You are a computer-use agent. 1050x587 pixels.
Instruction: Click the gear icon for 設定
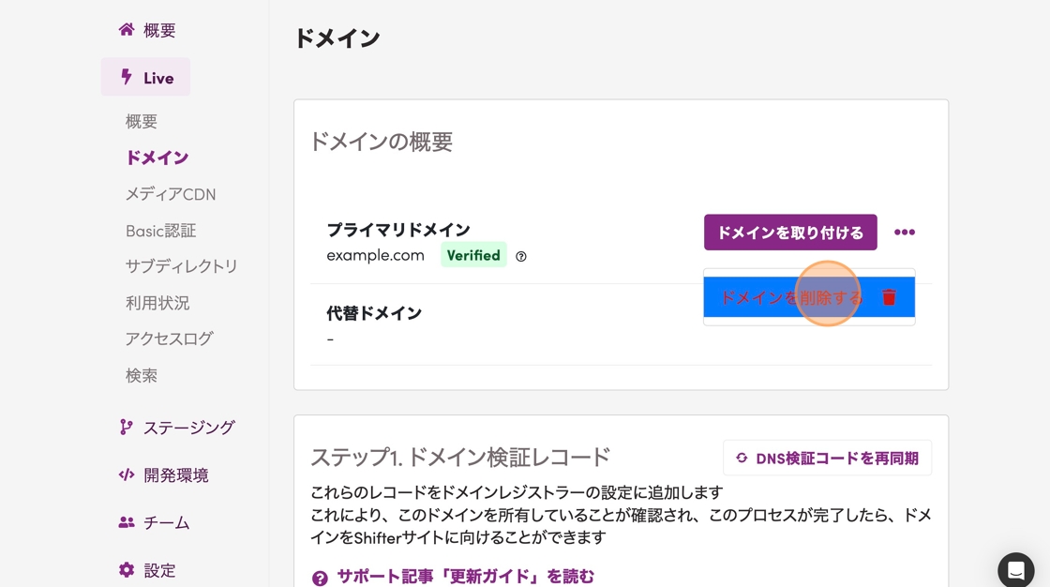pyautogui.click(x=127, y=570)
